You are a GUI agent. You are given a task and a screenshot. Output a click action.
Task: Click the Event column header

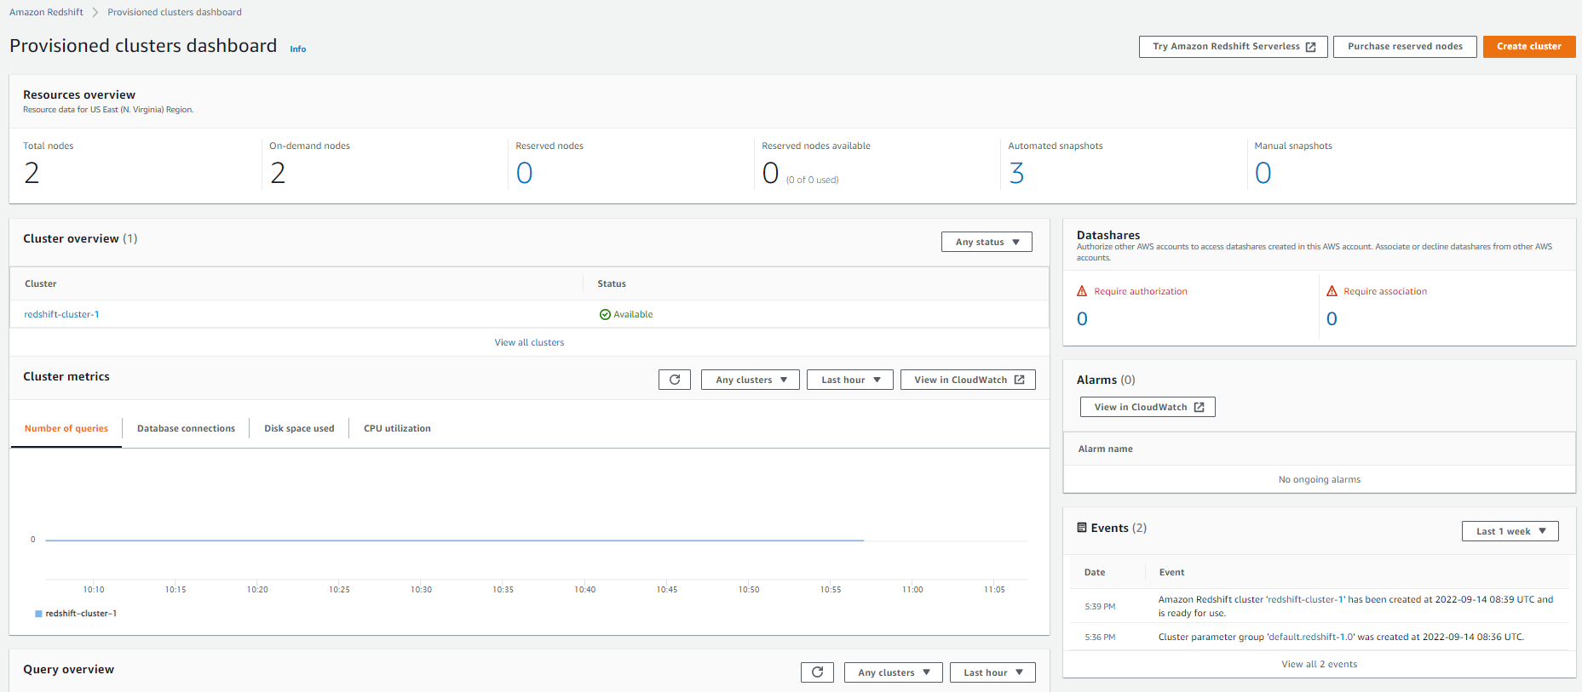point(1171,572)
